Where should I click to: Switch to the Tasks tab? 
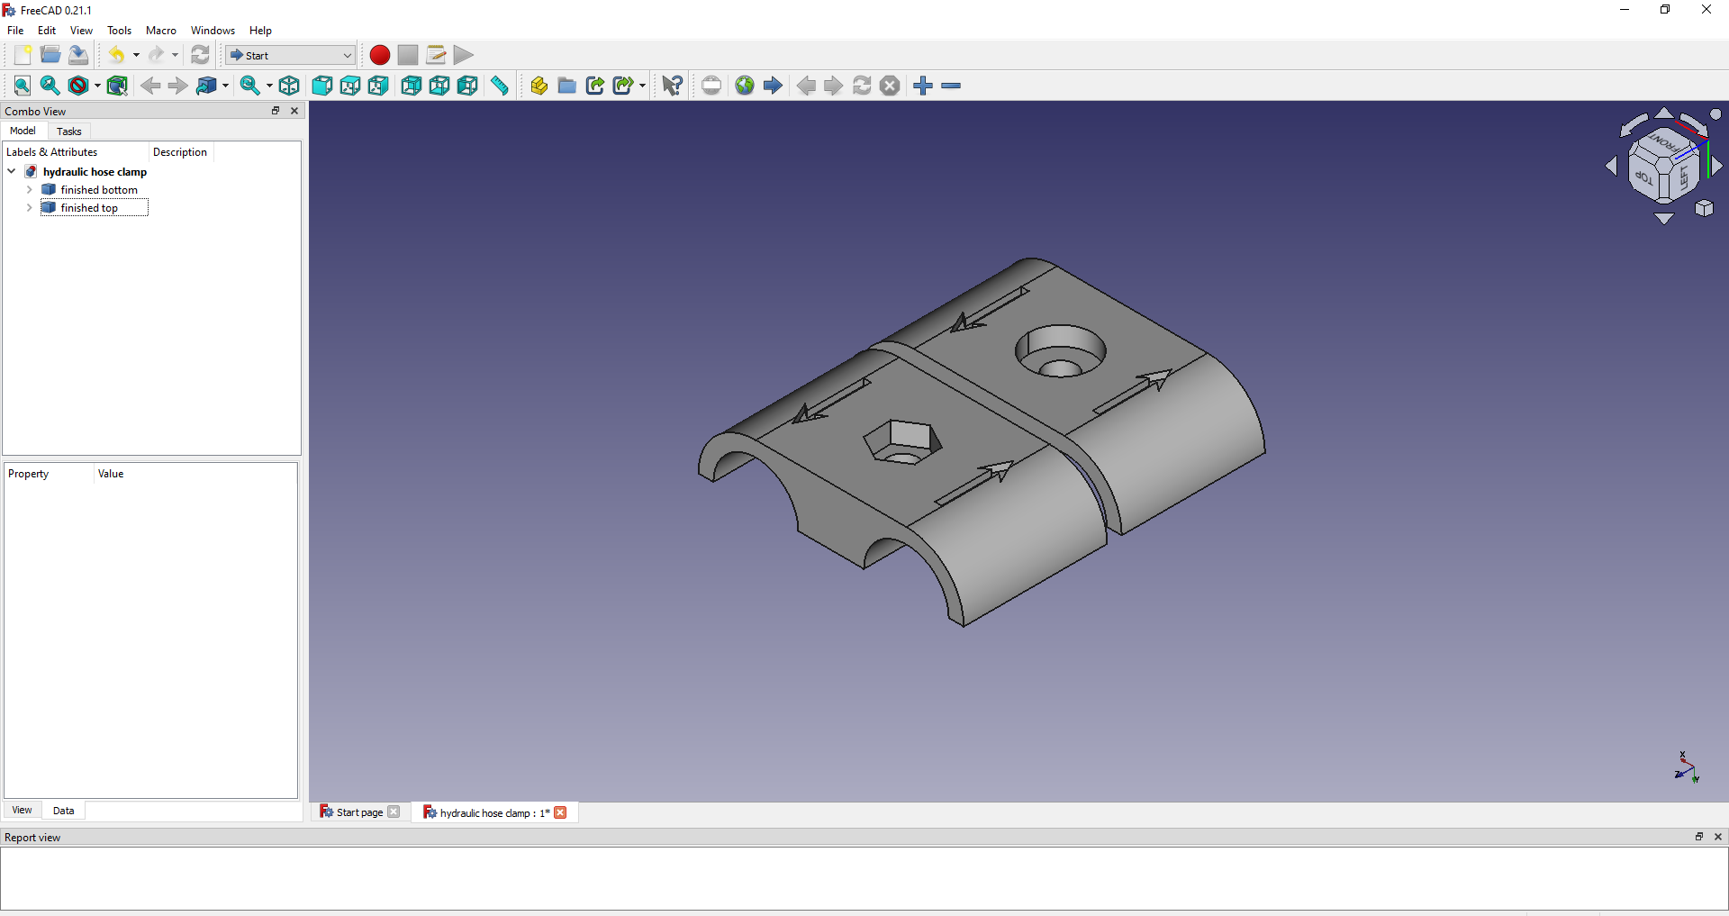point(69,132)
